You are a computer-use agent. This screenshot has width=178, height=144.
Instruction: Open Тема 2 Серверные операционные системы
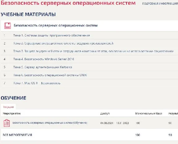point(63,43)
